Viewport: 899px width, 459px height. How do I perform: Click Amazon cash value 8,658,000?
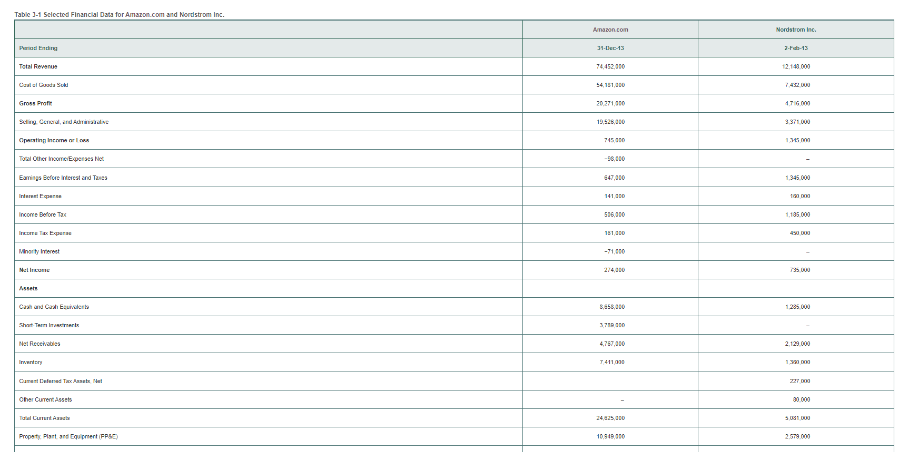[612, 307]
